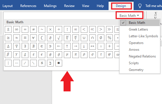The width and height of the screenshot is (162, 104).
Task: Select Geometry symbol category
Action: 140,70
